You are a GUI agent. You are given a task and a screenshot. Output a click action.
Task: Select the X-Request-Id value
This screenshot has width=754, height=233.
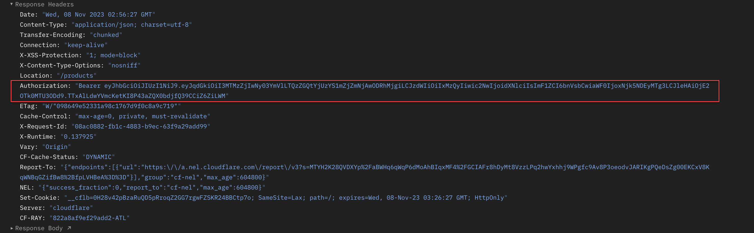click(141, 127)
